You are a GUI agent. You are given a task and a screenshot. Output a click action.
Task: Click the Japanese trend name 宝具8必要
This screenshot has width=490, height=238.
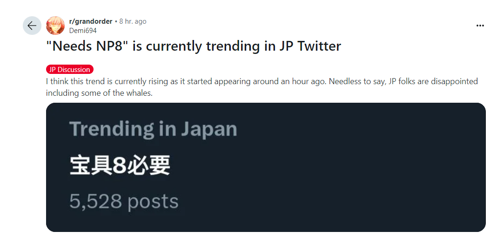120,165
